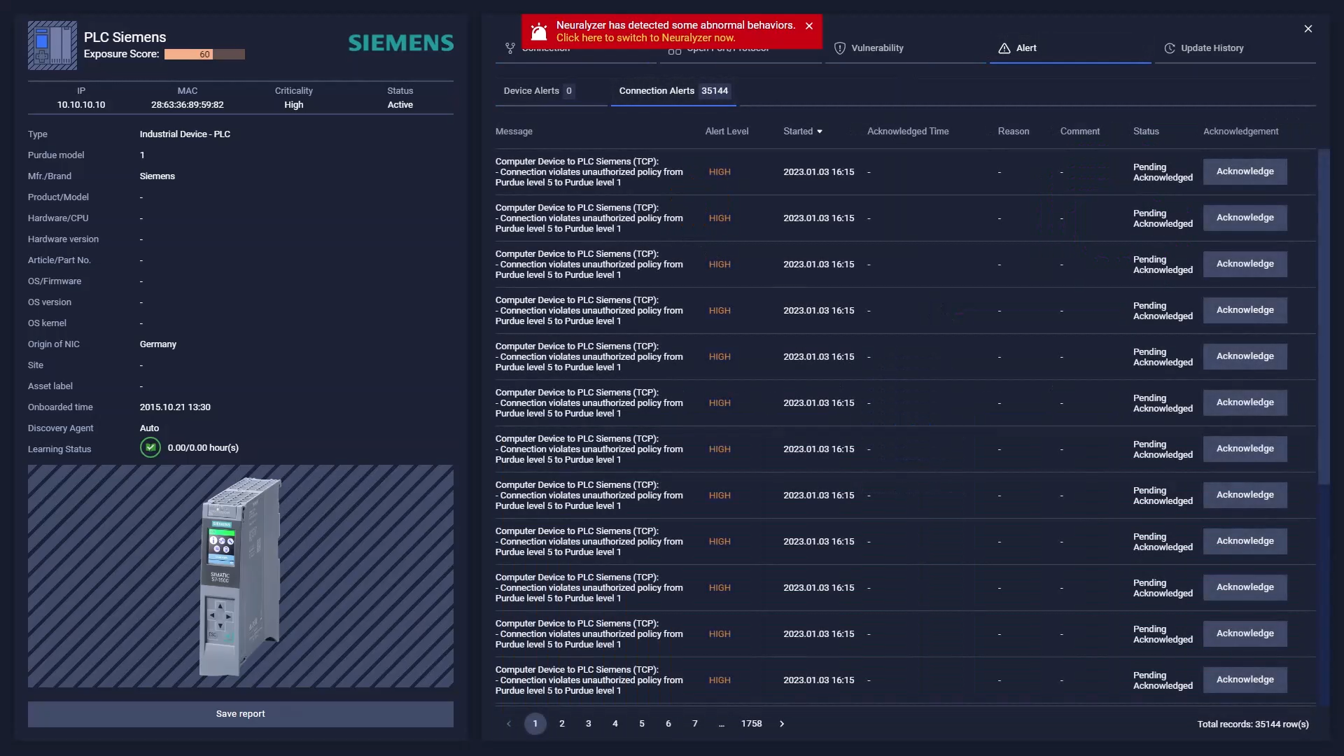Click the Acknowledged Time column header
Viewport: 1344px width, 756px height.
(x=908, y=132)
